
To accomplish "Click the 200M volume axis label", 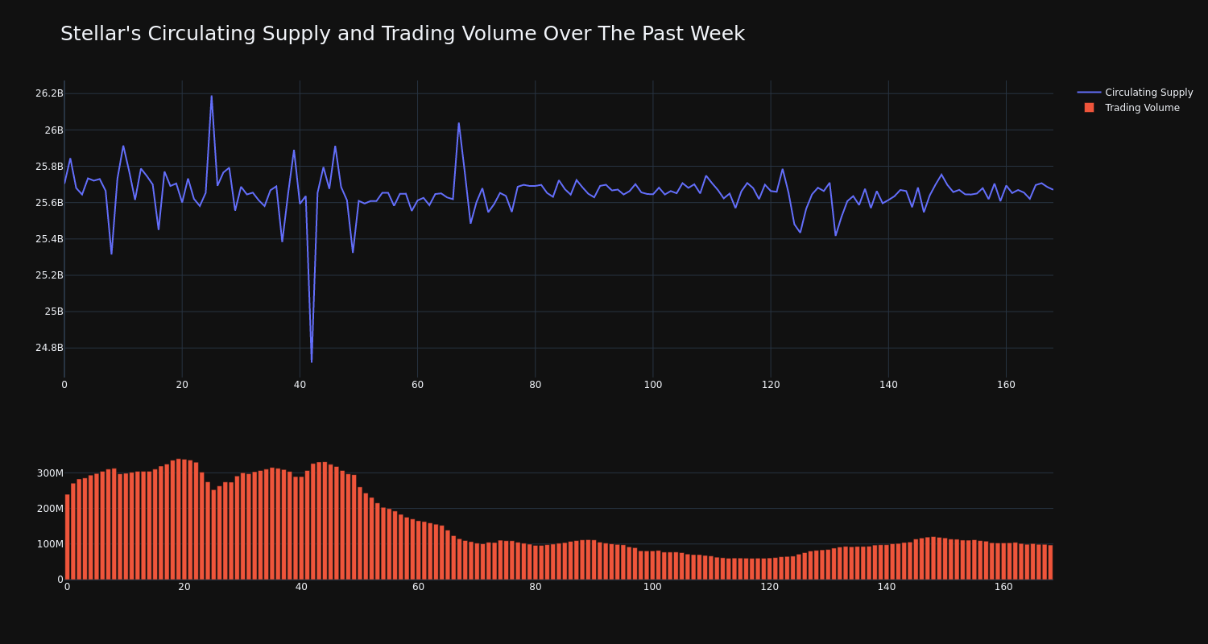I will pos(49,509).
